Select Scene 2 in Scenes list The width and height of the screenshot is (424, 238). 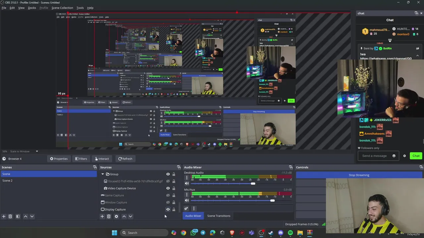pyautogui.click(x=48, y=180)
